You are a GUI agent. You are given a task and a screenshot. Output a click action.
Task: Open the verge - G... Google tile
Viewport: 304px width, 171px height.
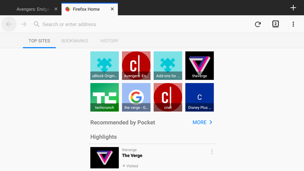pos(136,98)
